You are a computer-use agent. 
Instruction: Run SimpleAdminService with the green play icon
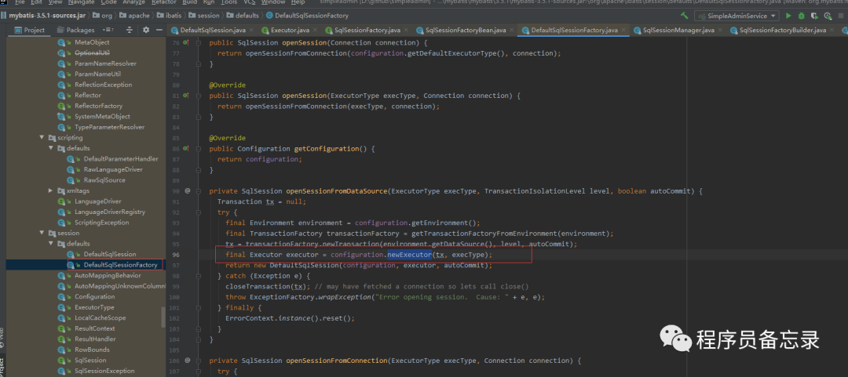click(788, 16)
